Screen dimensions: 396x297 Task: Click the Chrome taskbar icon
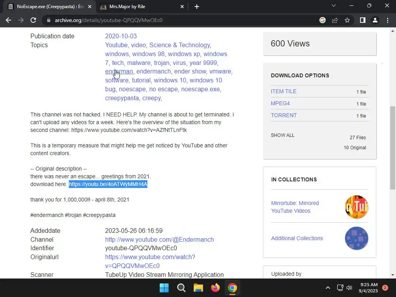click(x=232, y=288)
